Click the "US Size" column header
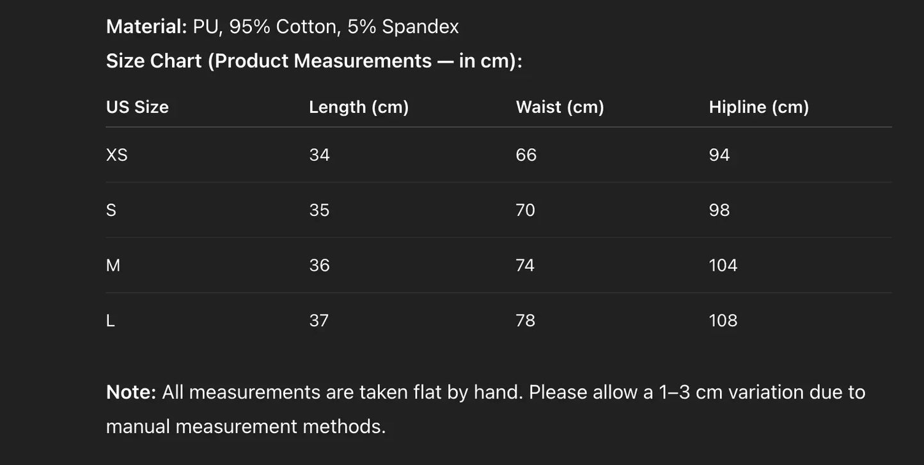924x465 pixels. click(137, 107)
